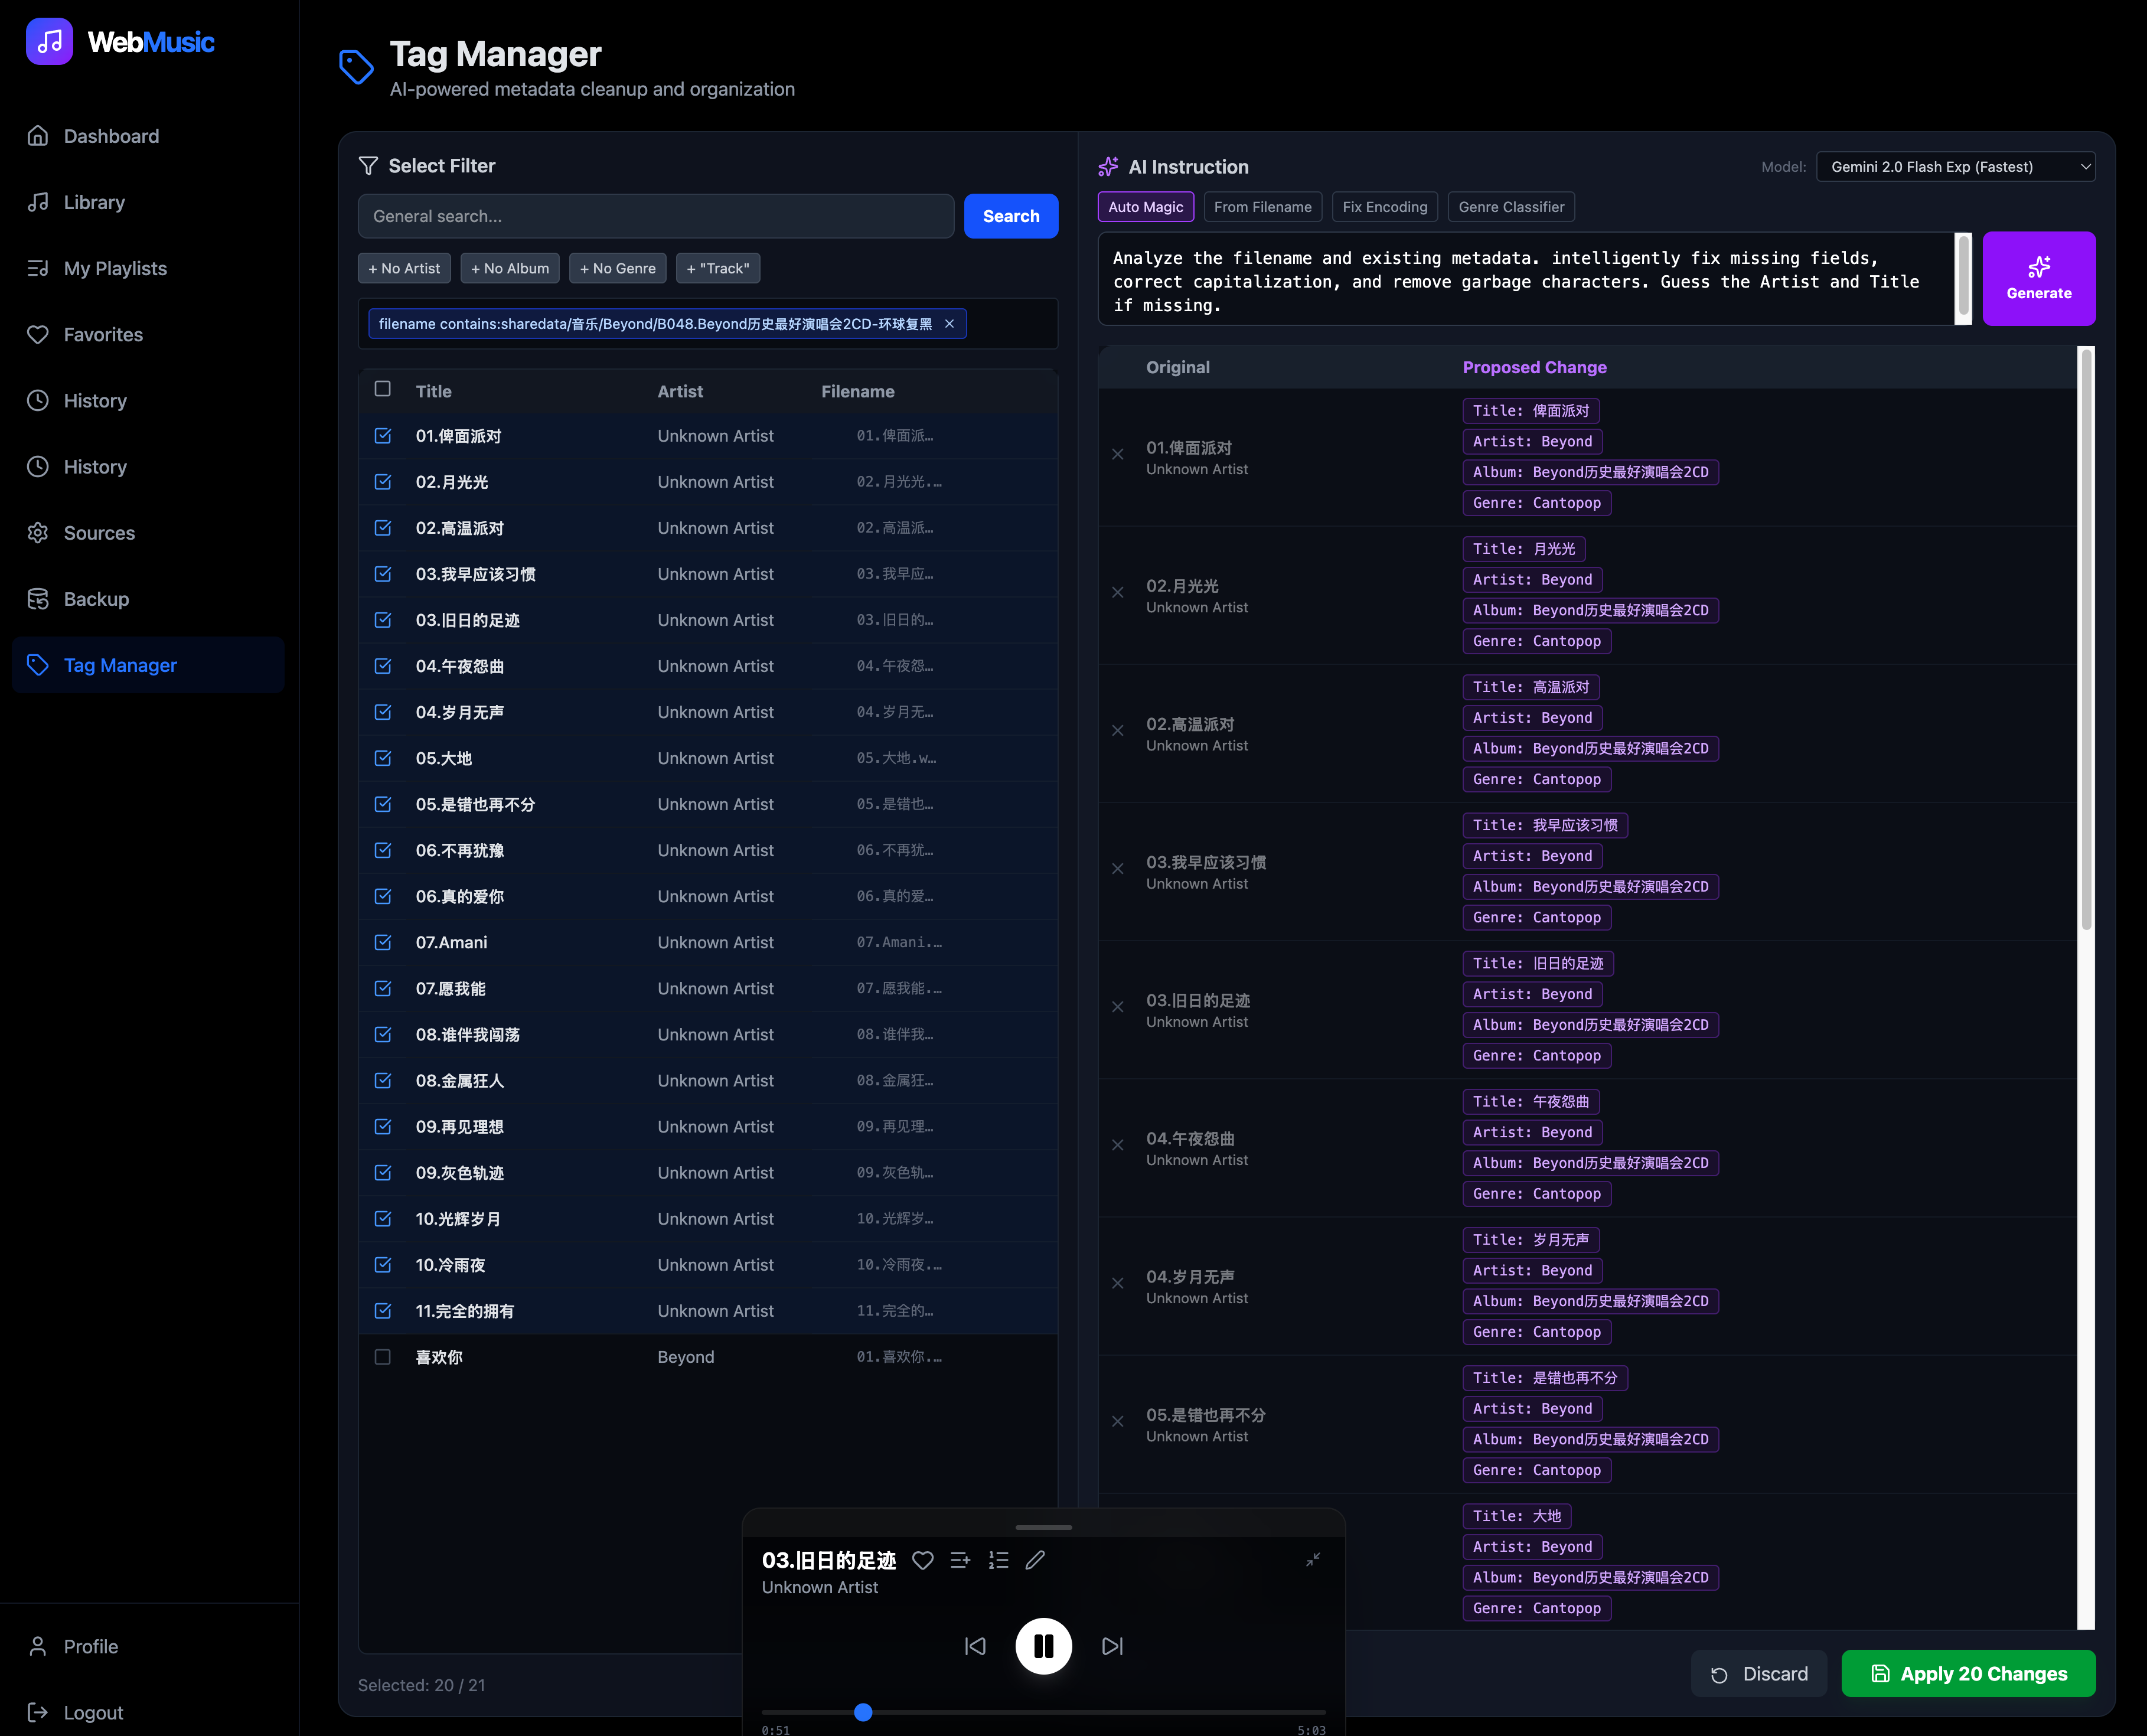This screenshot has height=1736, width=2147.
Task: Toggle the select-all checkbox in table header
Action: [382, 389]
